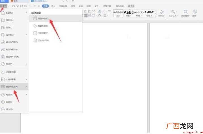Expand the 帮助(H) submenu arrow
The image size is (203, 134).
point(27,95)
